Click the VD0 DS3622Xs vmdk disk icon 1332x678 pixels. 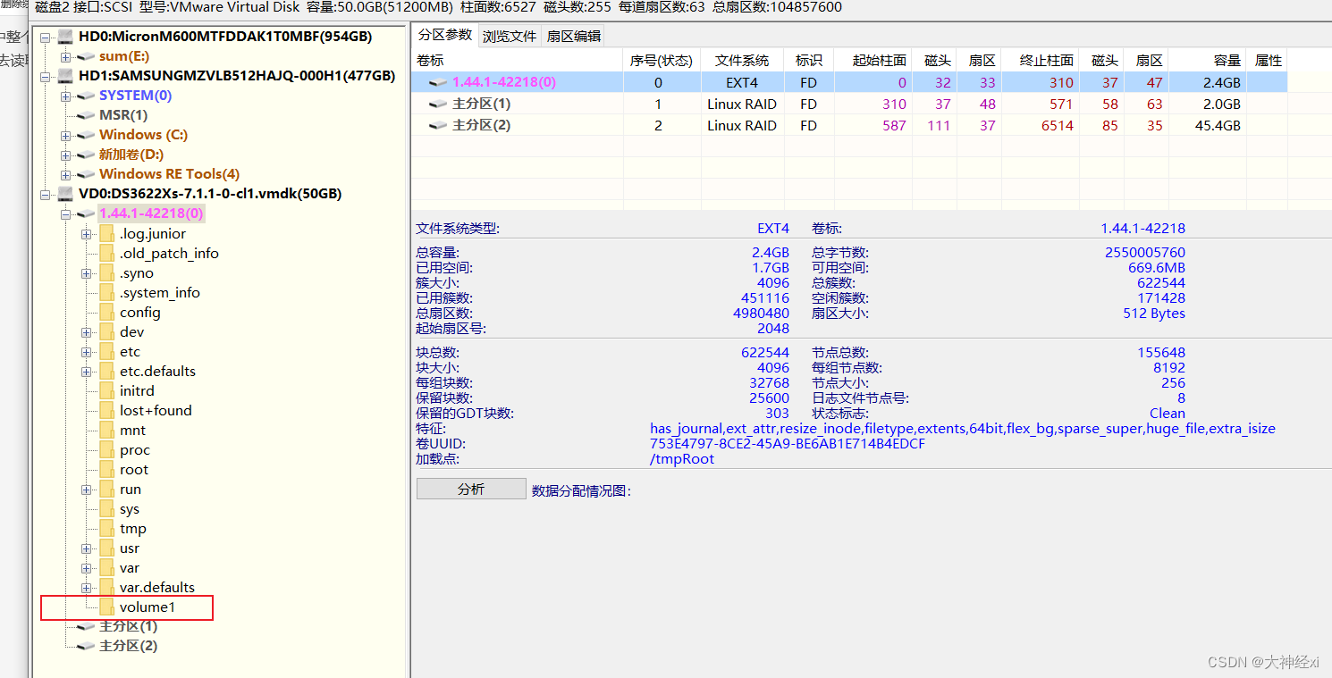click(65, 194)
